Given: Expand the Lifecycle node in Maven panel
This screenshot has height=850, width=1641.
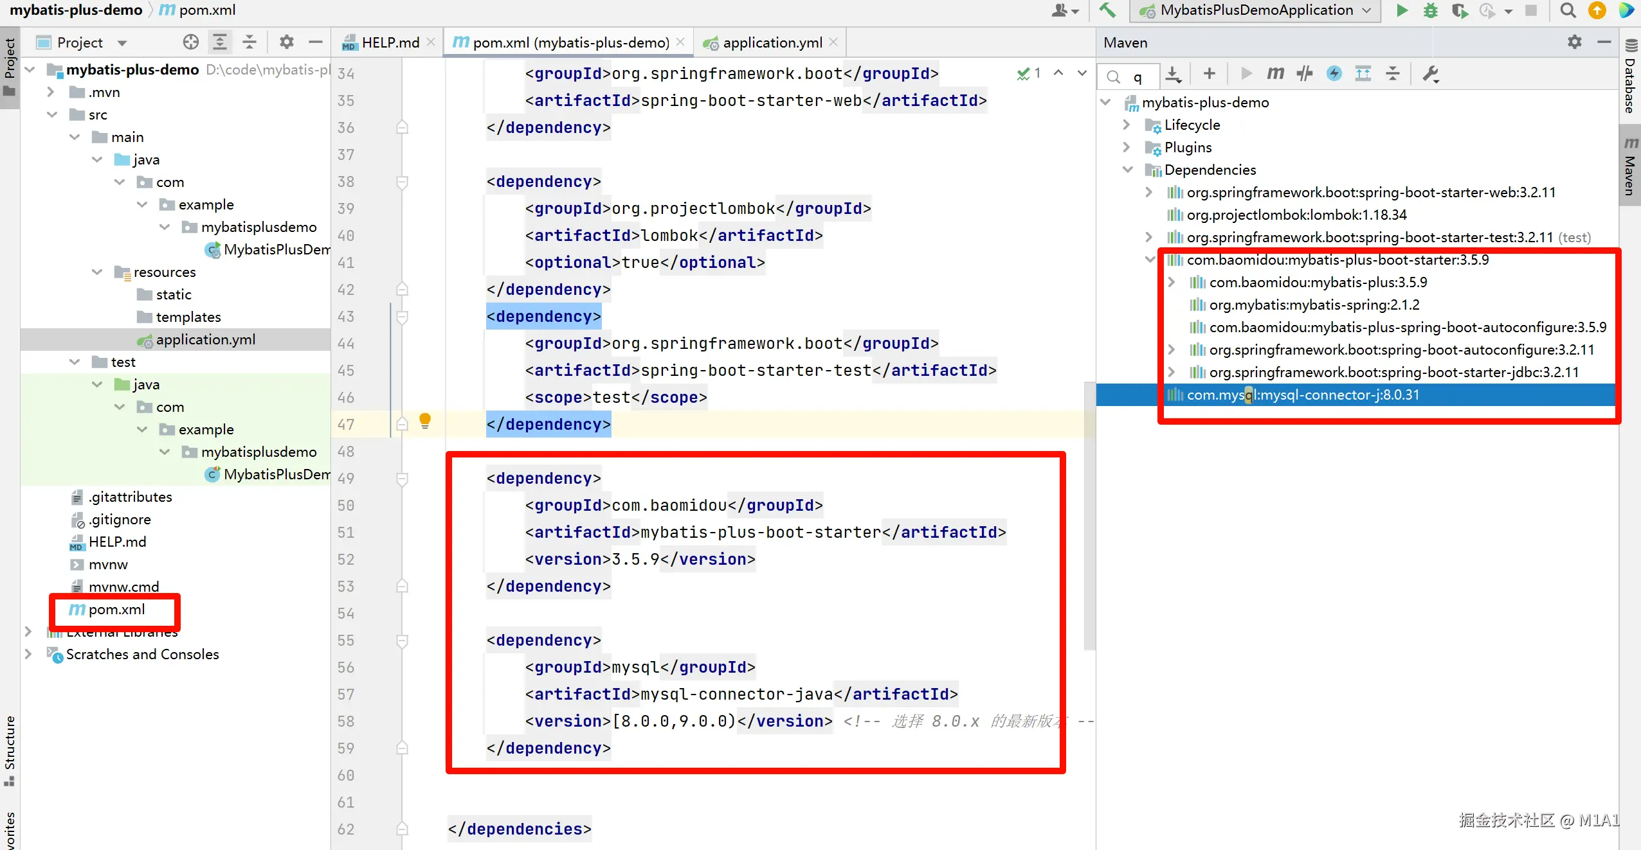Looking at the screenshot, I should pyautogui.click(x=1127, y=125).
